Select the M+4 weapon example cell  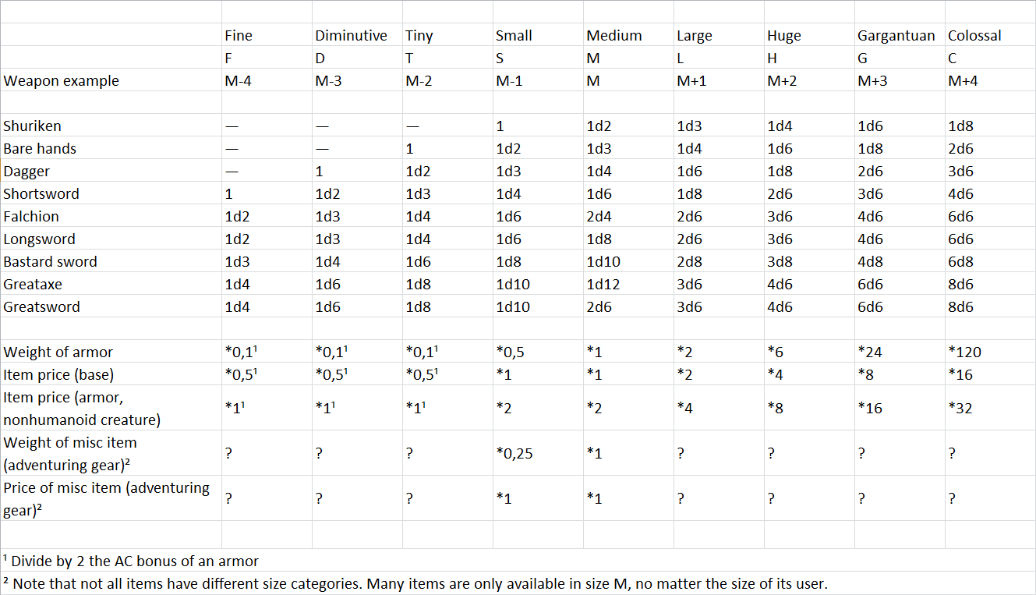[x=963, y=80]
